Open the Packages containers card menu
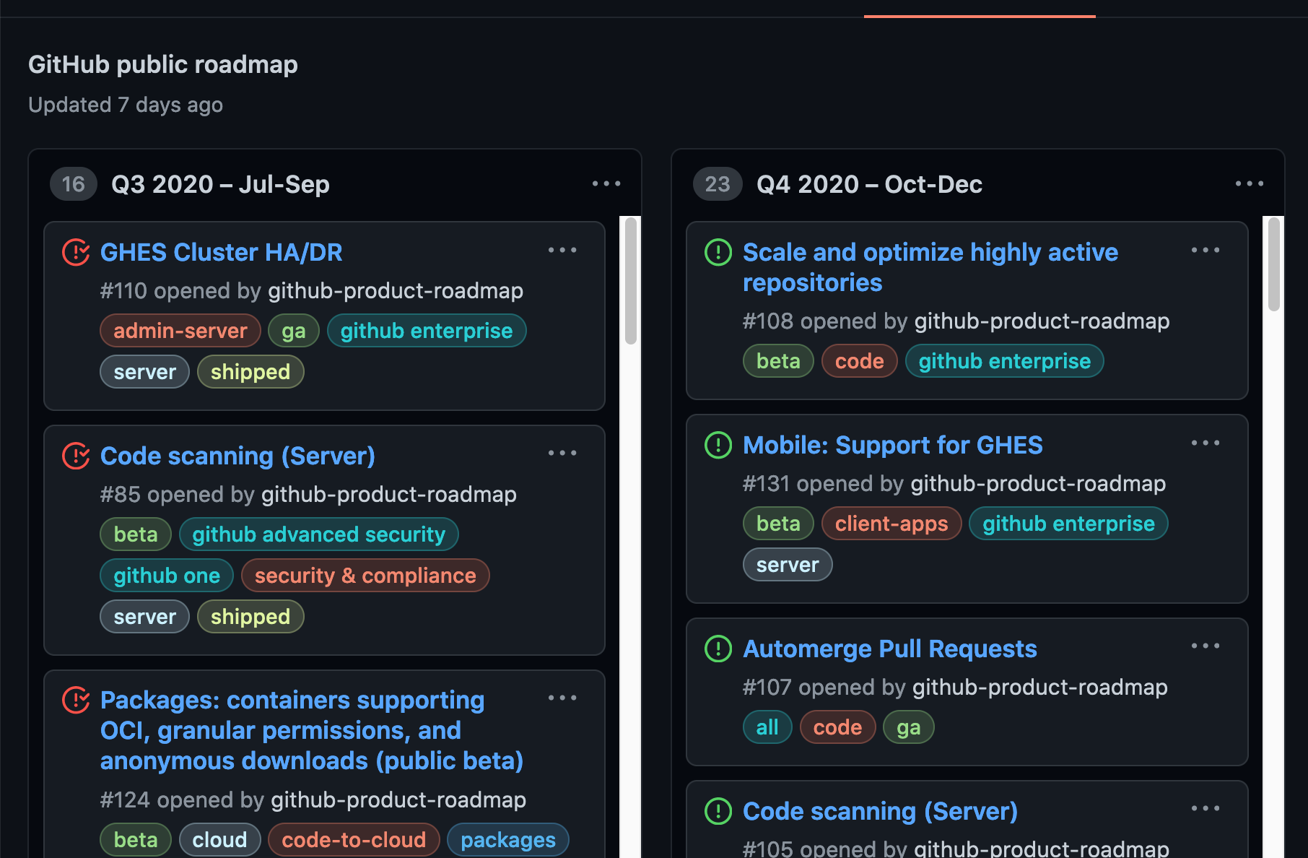The image size is (1308, 858). 562,698
